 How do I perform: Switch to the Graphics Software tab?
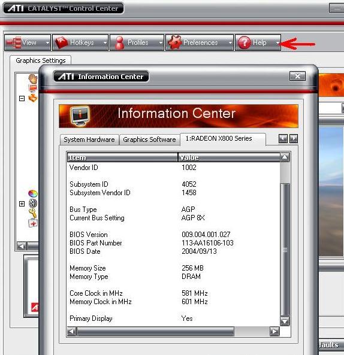pyautogui.click(x=149, y=139)
